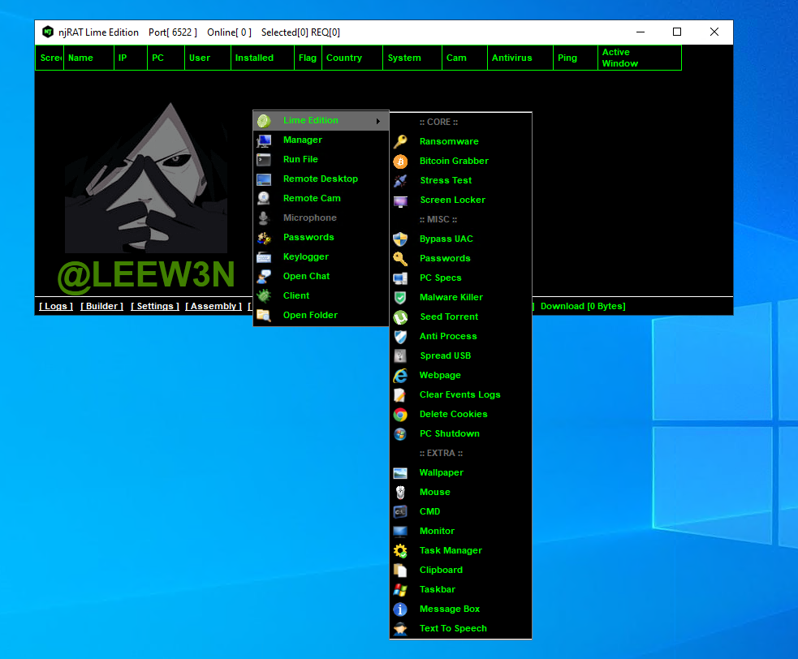Select Taskbar in the submenu
Image resolution: width=798 pixels, height=659 pixels.
point(437,589)
